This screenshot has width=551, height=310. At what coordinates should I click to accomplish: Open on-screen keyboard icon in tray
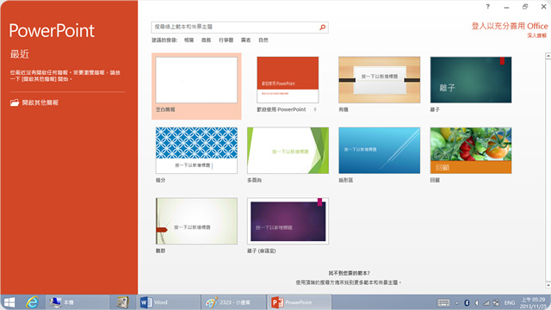point(443,302)
